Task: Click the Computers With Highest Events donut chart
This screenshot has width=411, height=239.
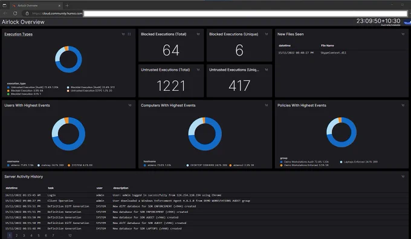Action: (205, 134)
